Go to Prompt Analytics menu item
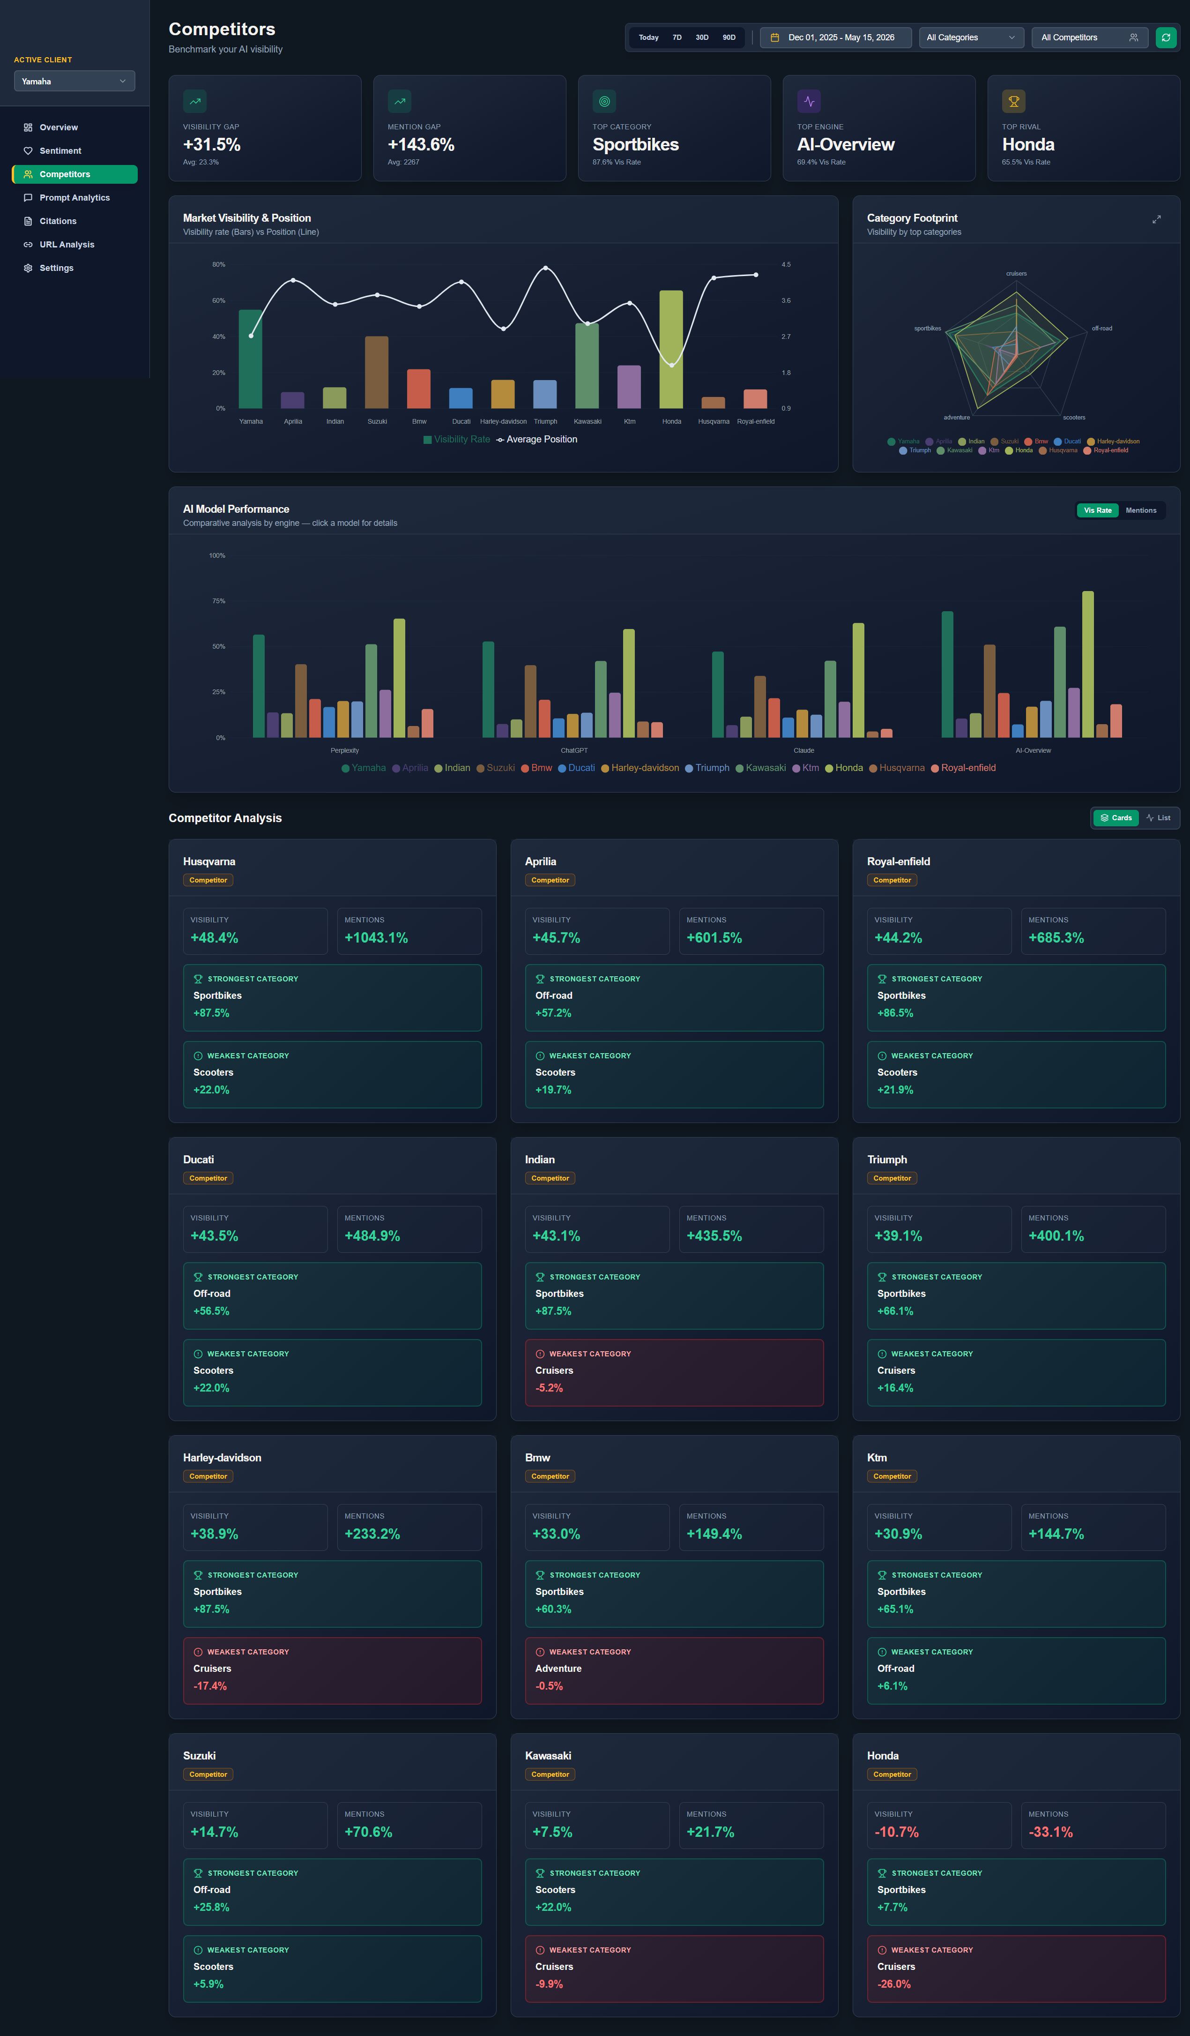Viewport: 1190px width, 2036px height. 74,198
